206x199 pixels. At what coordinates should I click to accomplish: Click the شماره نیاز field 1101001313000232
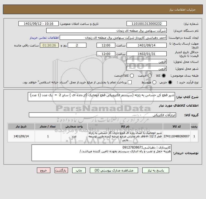click(x=147, y=24)
